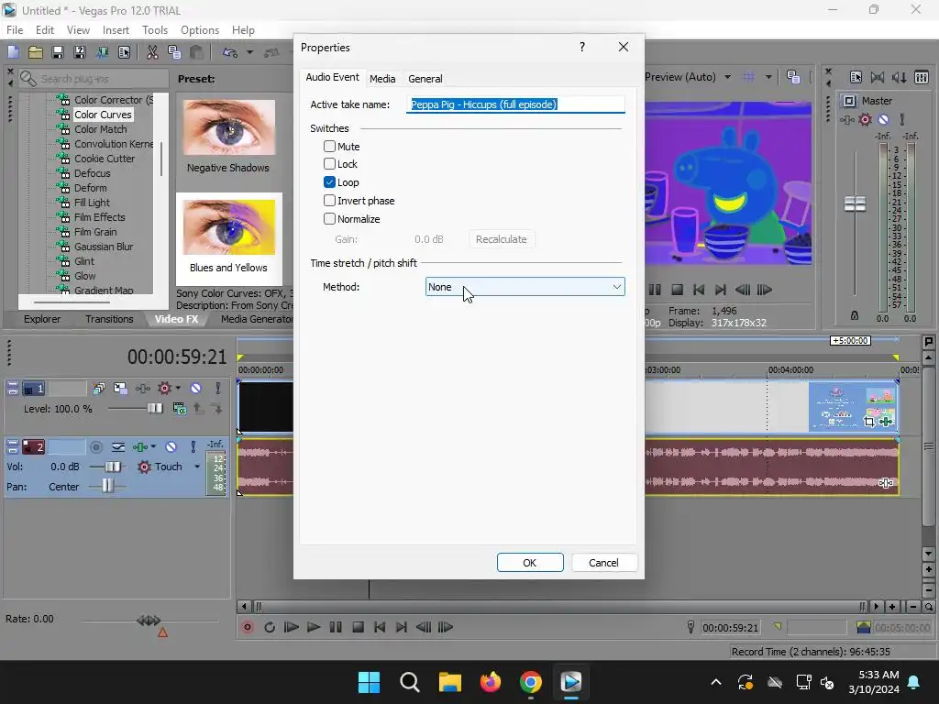This screenshot has height=704, width=939.
Task: Open the Options menu
Action: point(199,30)
